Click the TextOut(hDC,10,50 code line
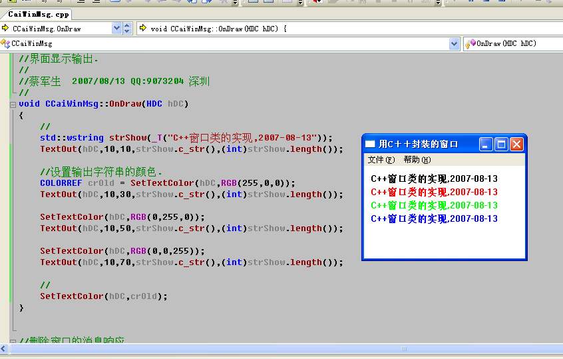Image resolution: width=563 pixels, height=359 pixels. pos(192,228)
